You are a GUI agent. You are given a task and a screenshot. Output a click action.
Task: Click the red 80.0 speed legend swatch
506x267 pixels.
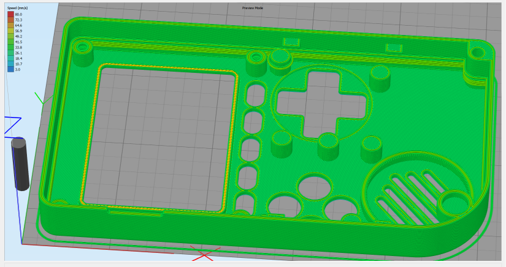10,15
